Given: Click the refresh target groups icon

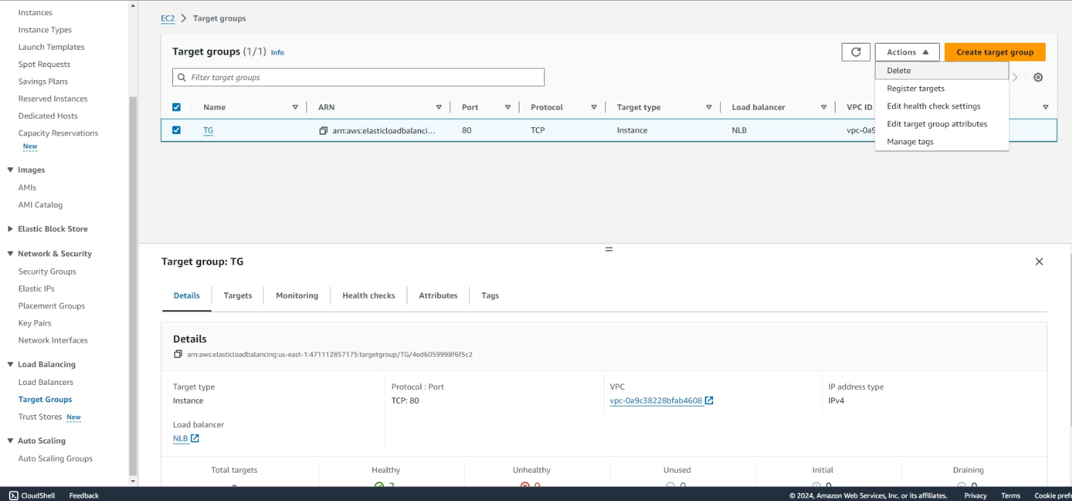Looking at the screenshot, I should click(856, 52).
